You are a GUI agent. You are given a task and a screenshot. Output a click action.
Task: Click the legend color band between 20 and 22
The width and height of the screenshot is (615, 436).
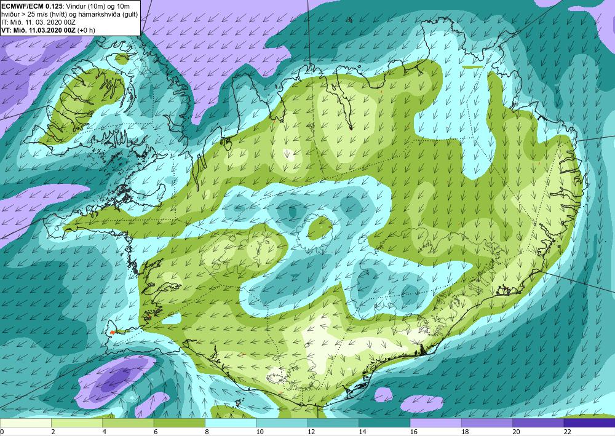coord(538,423)
